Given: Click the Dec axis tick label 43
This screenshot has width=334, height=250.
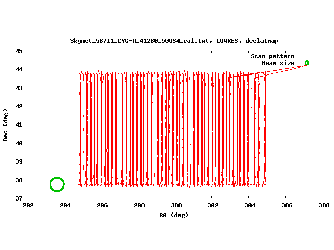Looking at the screenshot, I should [x=19, y=88].
